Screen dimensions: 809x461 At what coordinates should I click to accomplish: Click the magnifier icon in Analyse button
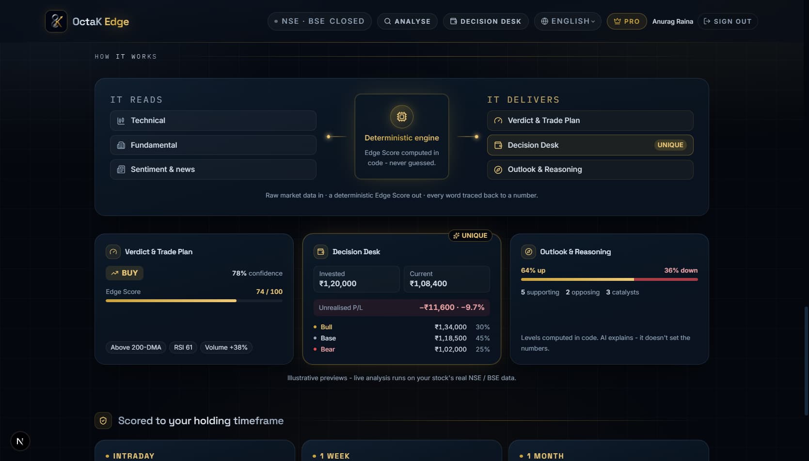click(x=388, y=21)
